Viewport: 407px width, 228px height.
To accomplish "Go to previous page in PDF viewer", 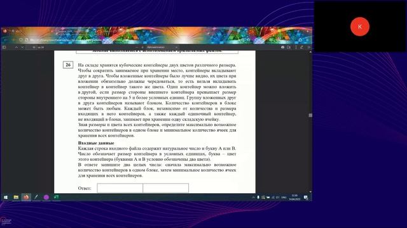I will (x=17, y=47).
